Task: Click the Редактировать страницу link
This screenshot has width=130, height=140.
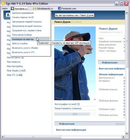Action: (x=68, y=108)
